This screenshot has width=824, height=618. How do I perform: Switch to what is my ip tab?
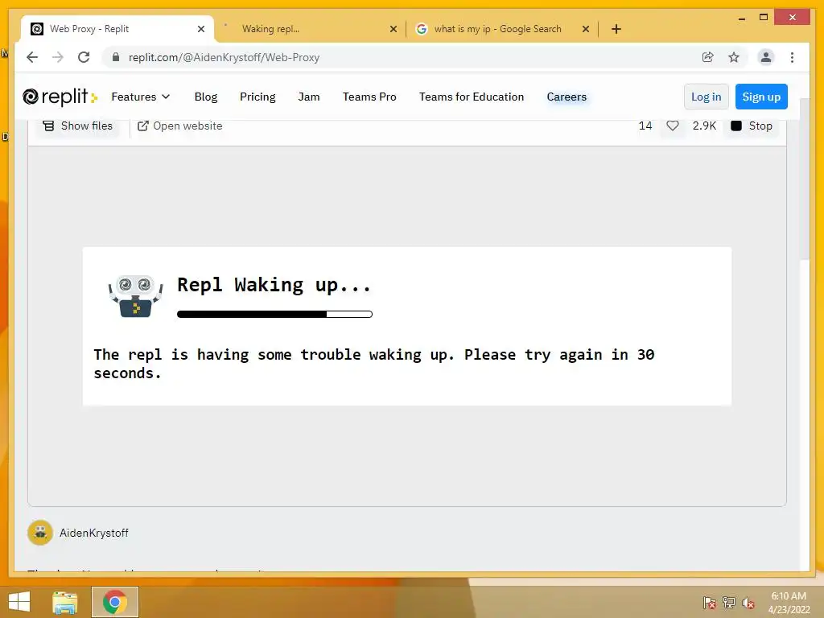[x=497, y=29]
